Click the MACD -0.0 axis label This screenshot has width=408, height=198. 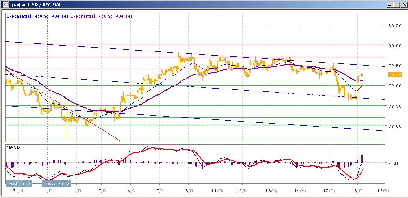point(394,163)
